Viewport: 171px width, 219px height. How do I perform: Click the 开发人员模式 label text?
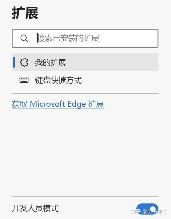pos(35,208)
